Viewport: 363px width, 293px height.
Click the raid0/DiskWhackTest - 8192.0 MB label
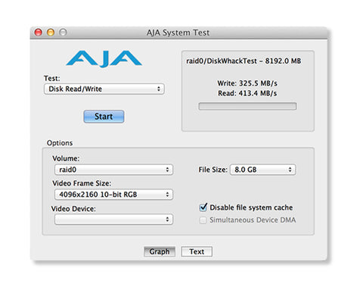click(244, 61)
